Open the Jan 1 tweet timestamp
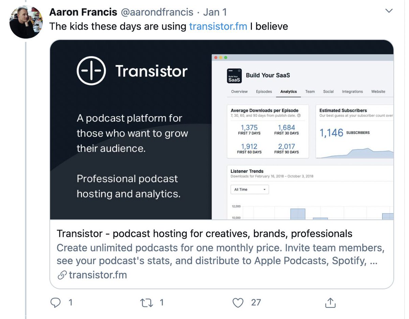Viewport: 409px width, 319px height. click(214, 12)
